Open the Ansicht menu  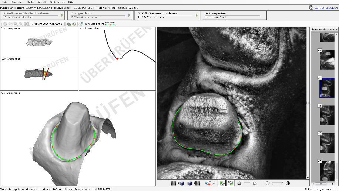click(x=42, y=2)
